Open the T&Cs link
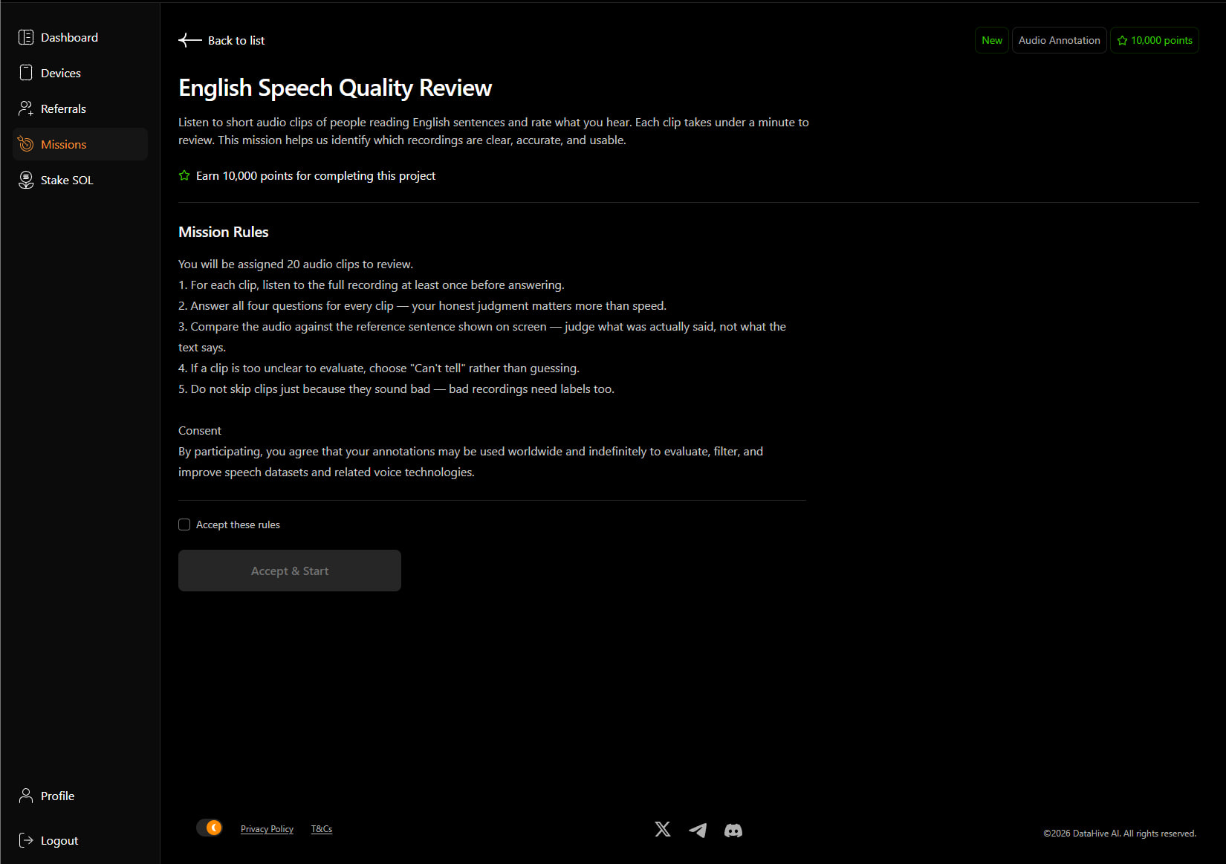Screen dimensions: 1226x864 322,829
